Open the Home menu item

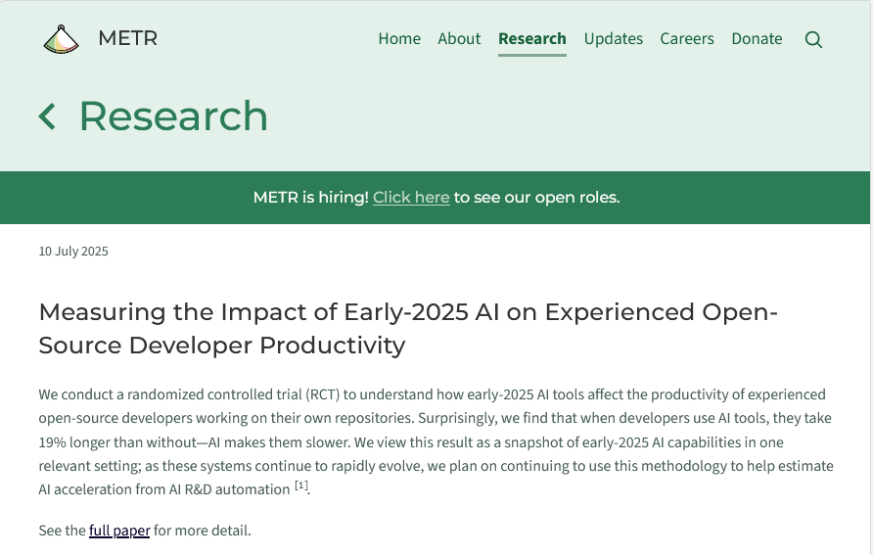pos(399,38)
